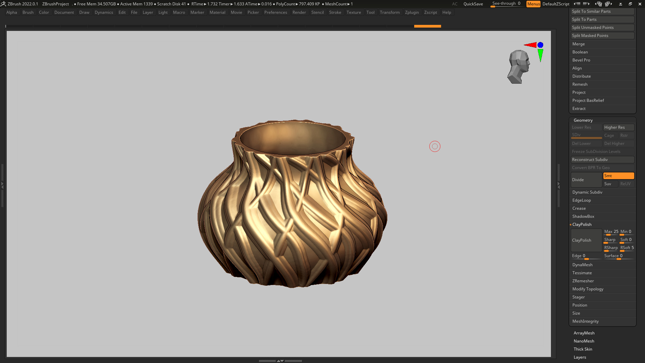The image size is (645, 363).
Task: Click the CamView head gizmo
Action: tap(519, 67)
